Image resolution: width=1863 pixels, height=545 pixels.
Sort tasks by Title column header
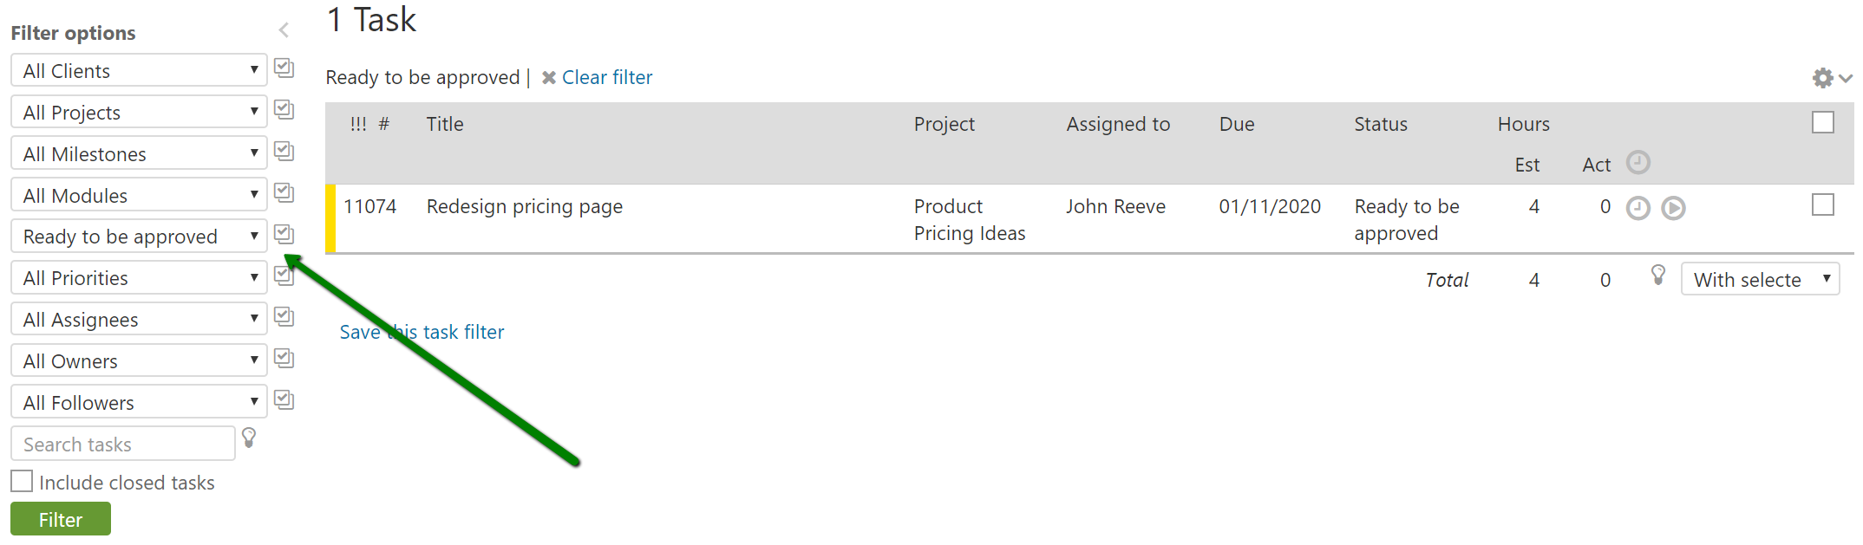coord(445,124)
